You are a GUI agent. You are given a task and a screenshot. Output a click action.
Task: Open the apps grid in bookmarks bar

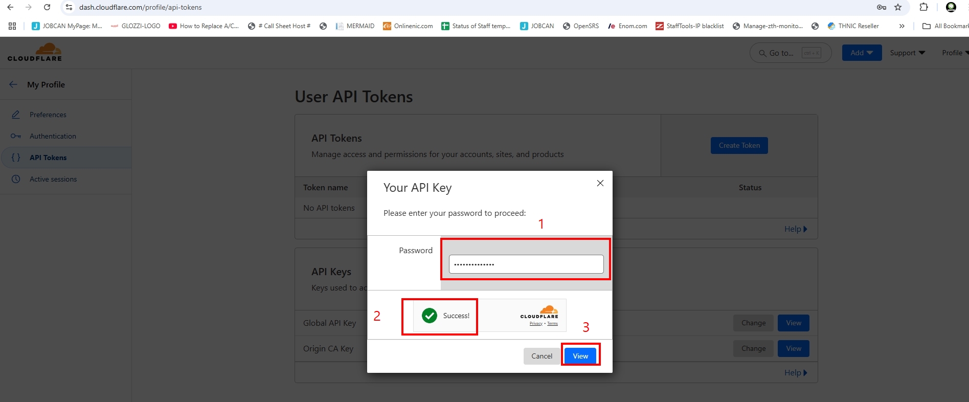pos(12,26)
